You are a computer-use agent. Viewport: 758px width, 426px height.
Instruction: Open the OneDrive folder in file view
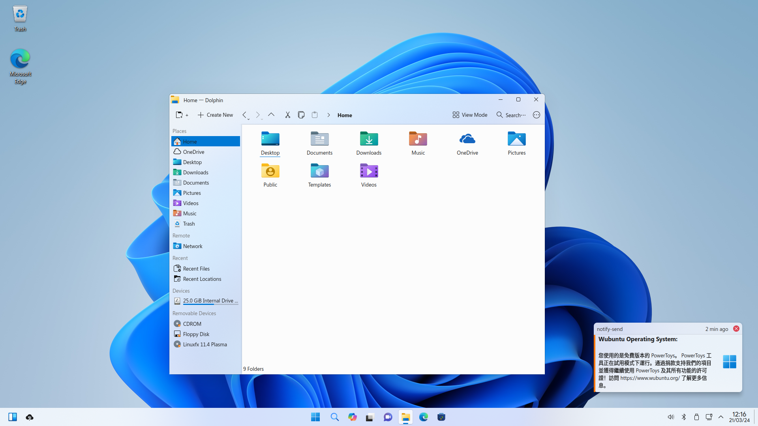click(467, 139)
